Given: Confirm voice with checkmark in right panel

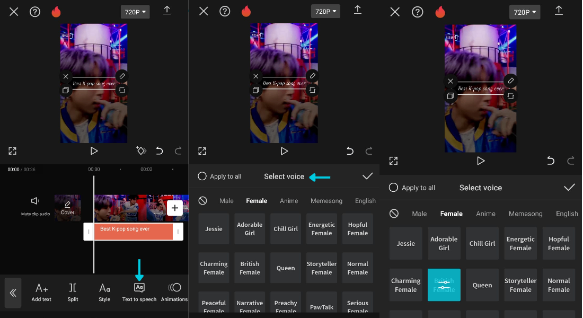Looking at the screenshot, I should 569,188.
